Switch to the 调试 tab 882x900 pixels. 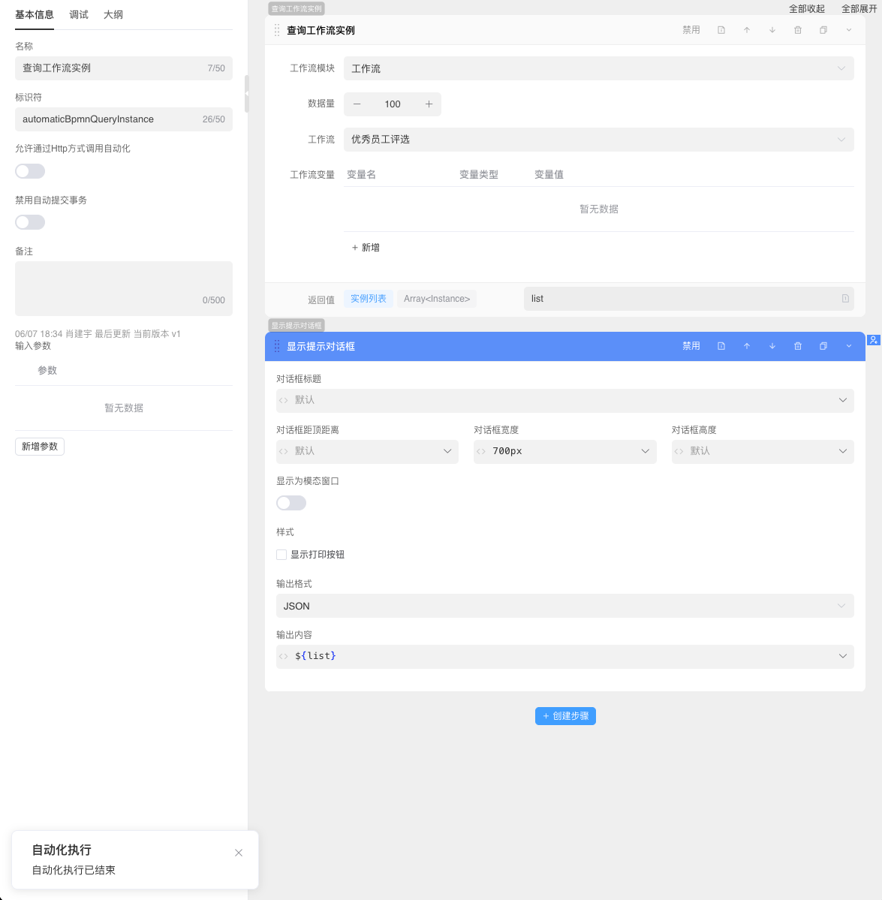tap(79, 15)
